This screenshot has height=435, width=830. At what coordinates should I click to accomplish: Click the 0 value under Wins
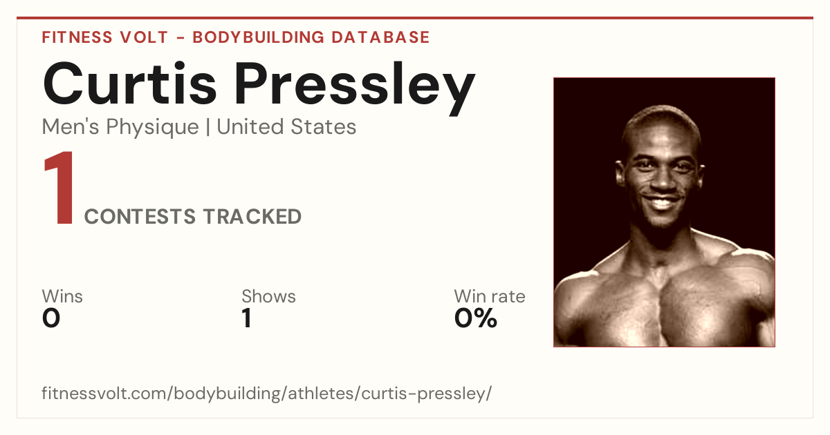coord(51,318)
